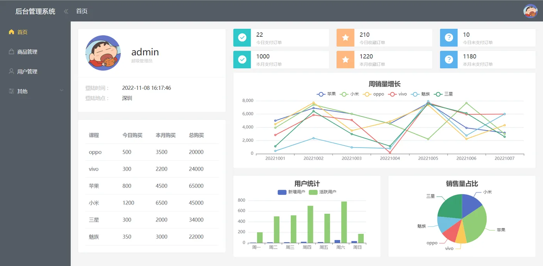
Task: Click the home icon beside 首页 in sidebar
Action: (x=11, y=32)
